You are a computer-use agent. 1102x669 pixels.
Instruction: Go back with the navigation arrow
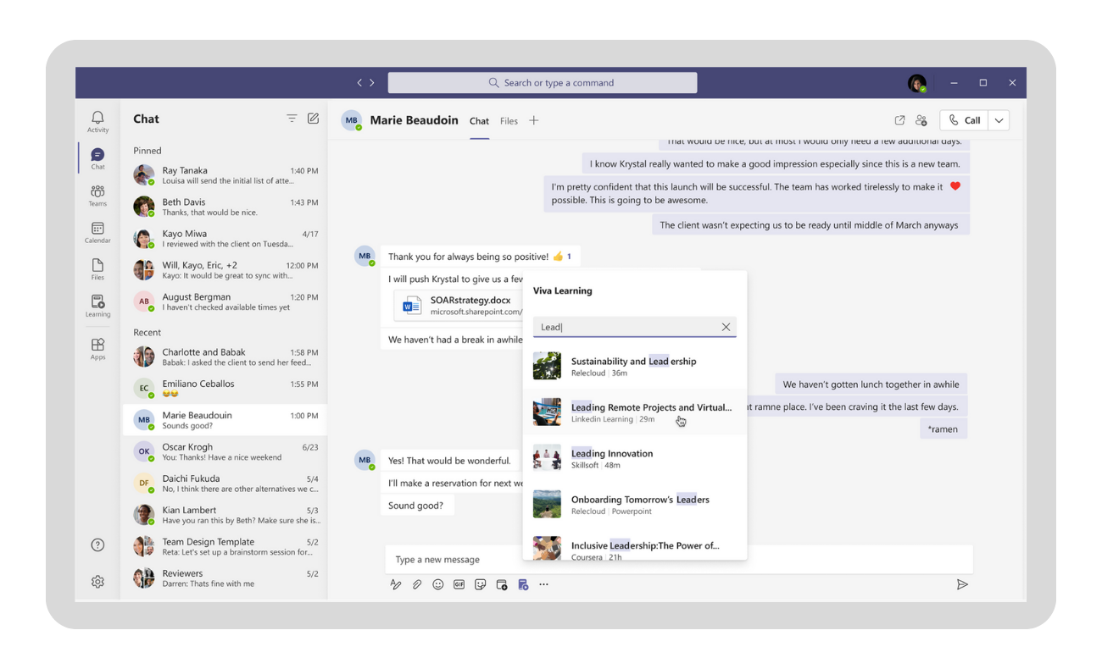(x=359, y=82)
